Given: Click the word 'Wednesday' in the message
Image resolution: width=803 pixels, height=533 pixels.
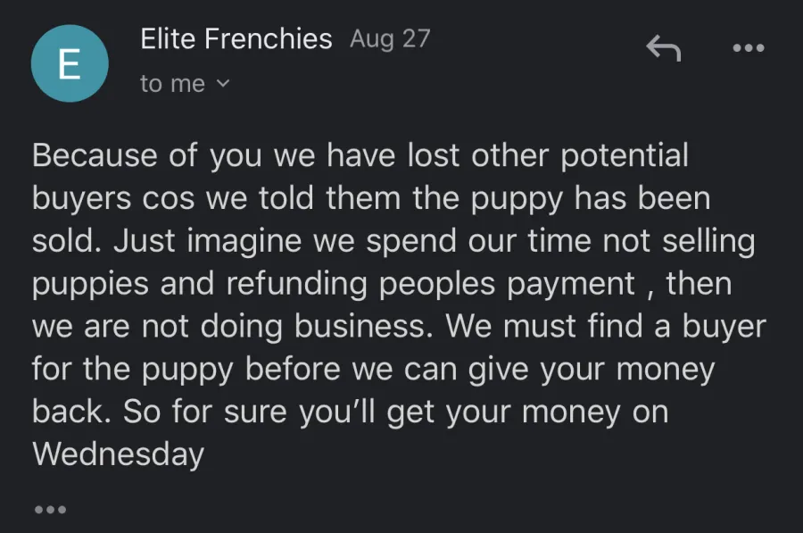Looking at the screenshot, I should click(119, 454).
